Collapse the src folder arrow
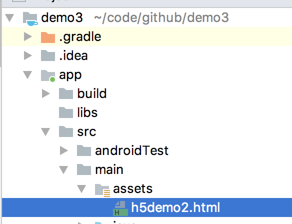Screen dimensions: 292x224 click(45, 132)
